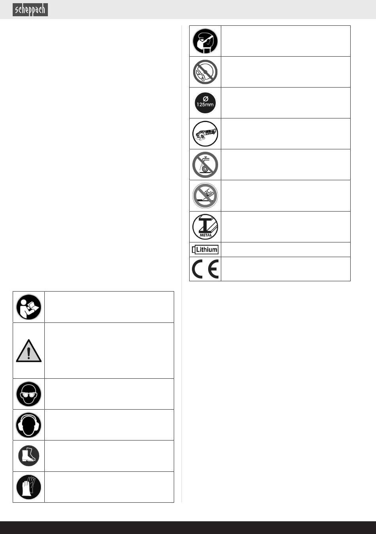Select the protective gloves symbol
The height and width of the screenshot is (534, 376).
[28, 487]
